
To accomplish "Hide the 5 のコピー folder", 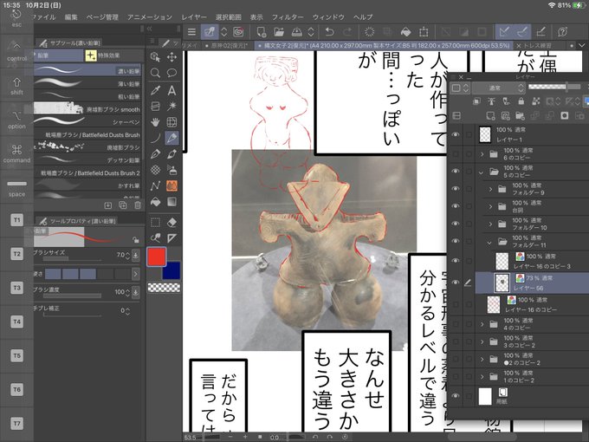I will point(456,171).
